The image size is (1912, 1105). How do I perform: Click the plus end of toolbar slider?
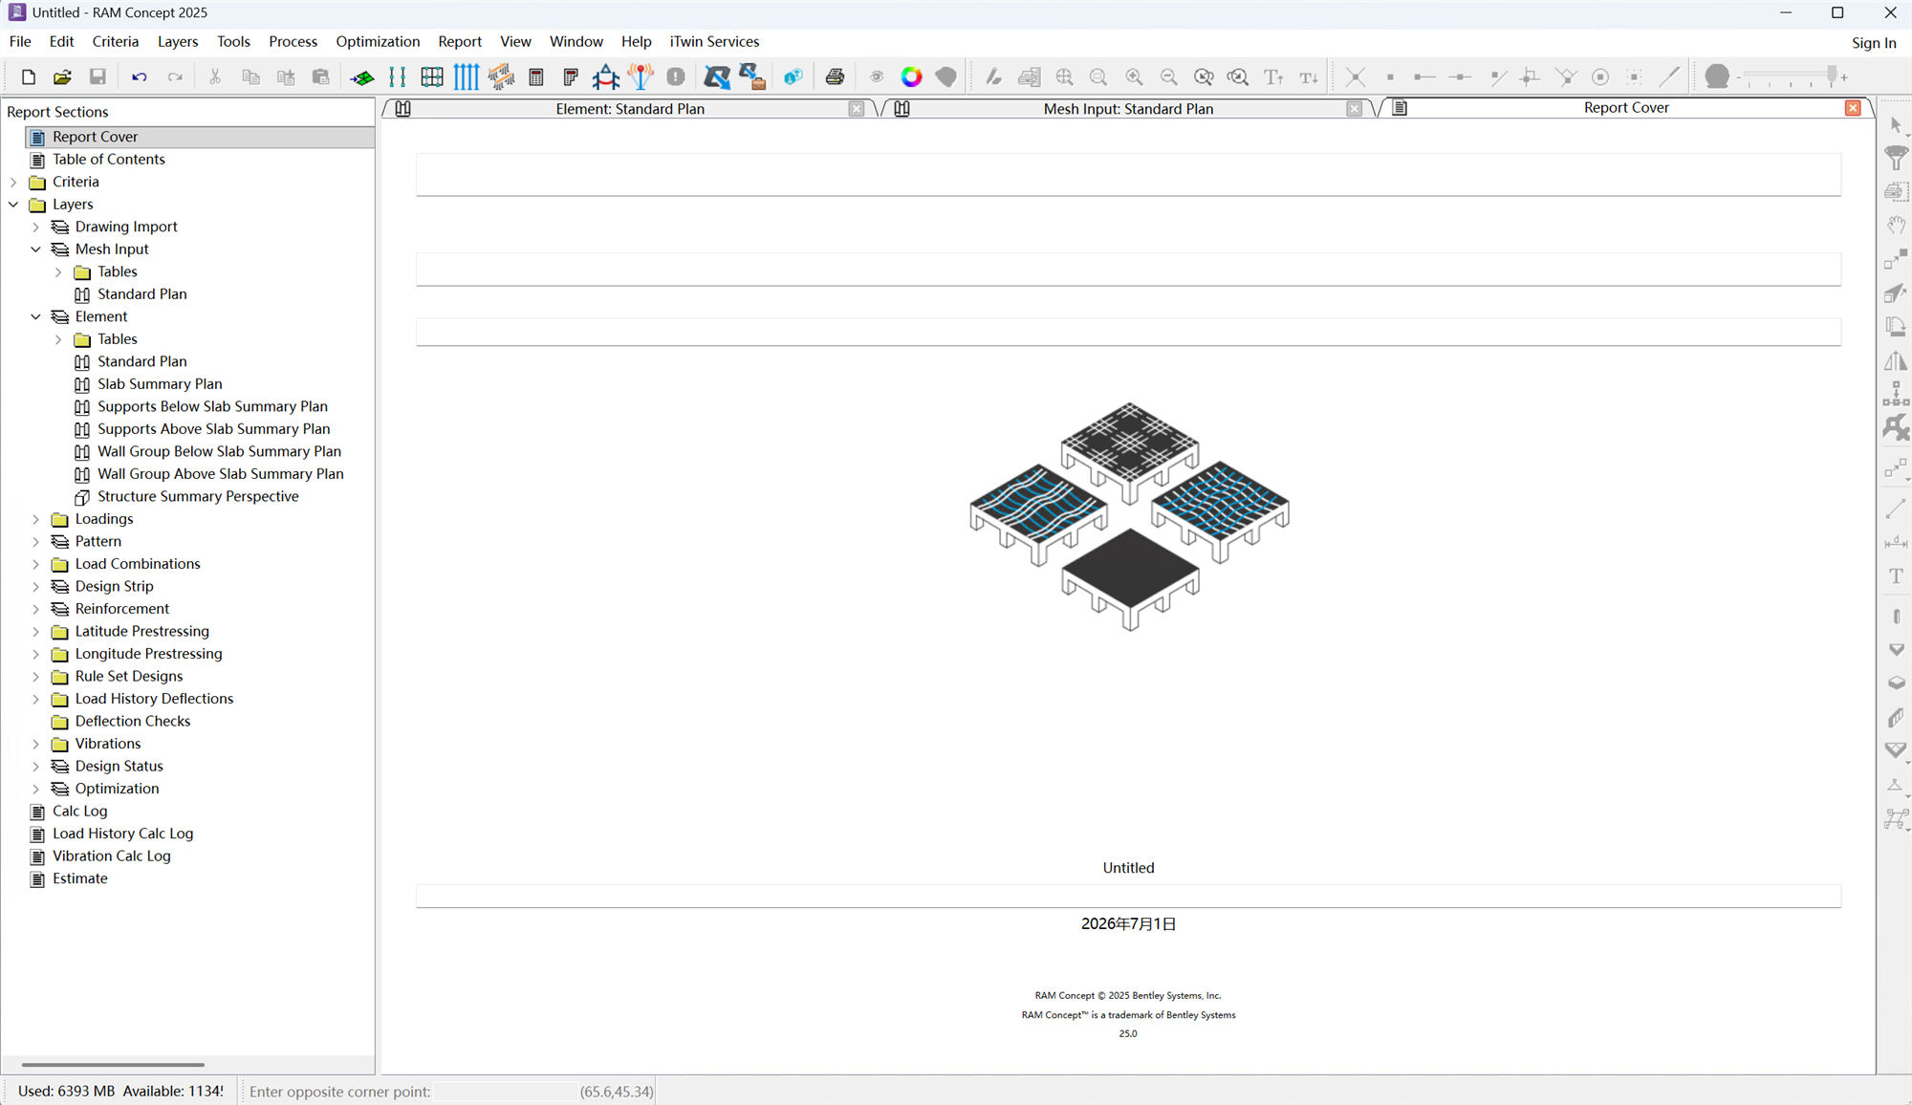[1844, 77]
